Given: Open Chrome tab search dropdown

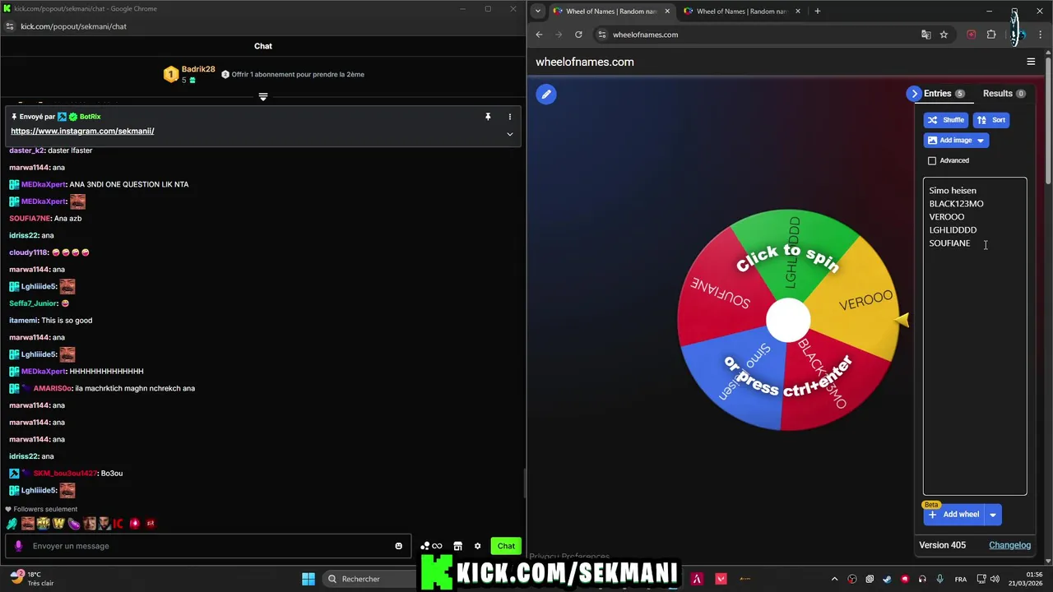Looking at the screenshot, I should (538, 12).
